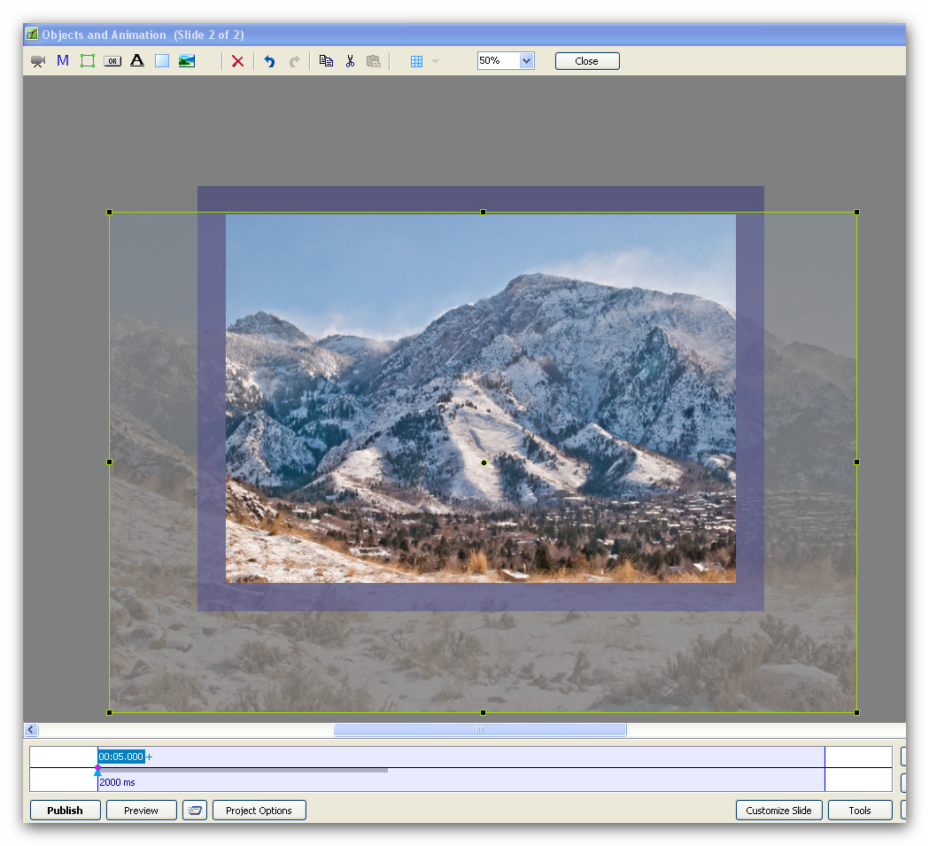Image resolution: width=929 pixels, height=846 pixels.
Task: Add a text object with the A icon
Action: click(x=137, y=61)
